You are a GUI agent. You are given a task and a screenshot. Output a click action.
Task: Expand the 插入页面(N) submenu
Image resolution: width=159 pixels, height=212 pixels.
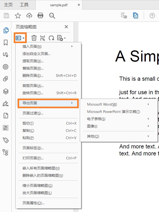coord(48,46)
